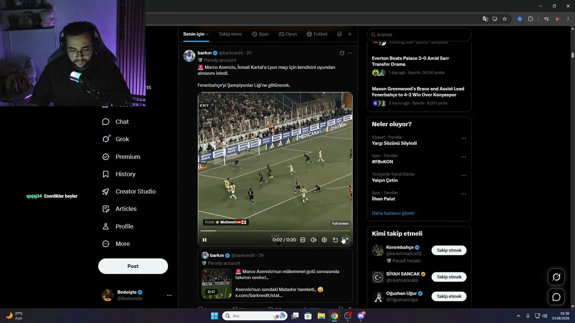
Task: Click 'Daha fazlasını göster' link
Action: pos(393,213)
